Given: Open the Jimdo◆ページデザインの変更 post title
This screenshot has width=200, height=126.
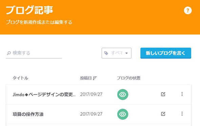Looking at the screenshot, I should [x=44, y=94].
